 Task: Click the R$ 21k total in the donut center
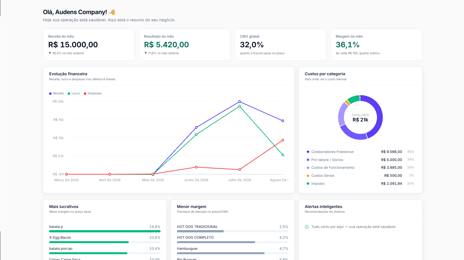(x=360, y=120)
